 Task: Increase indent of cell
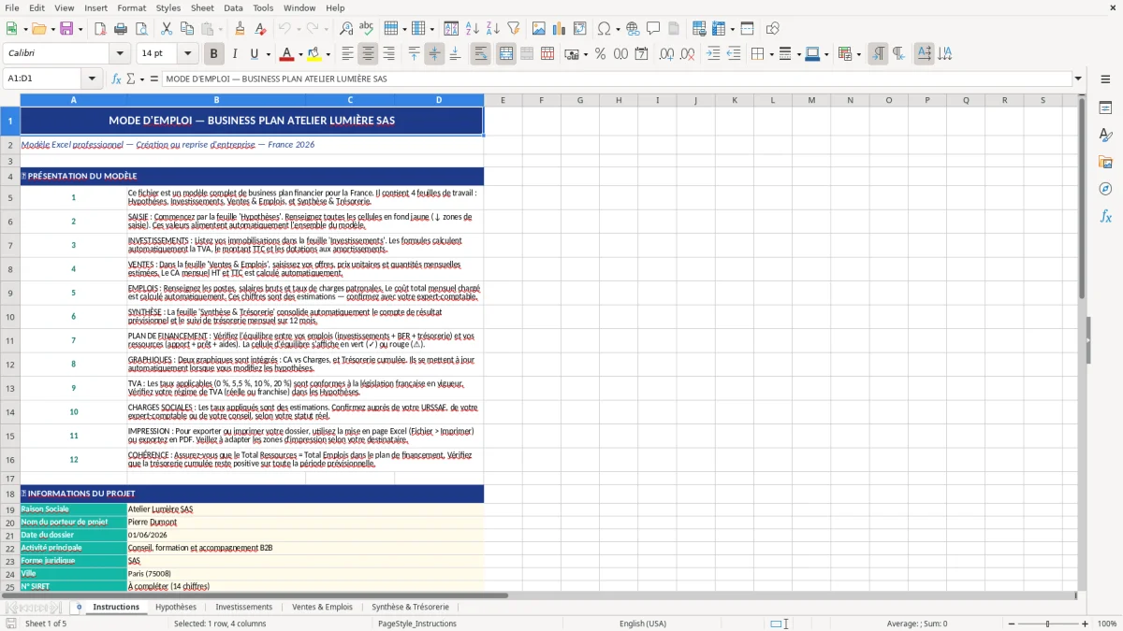coord(713,54)
